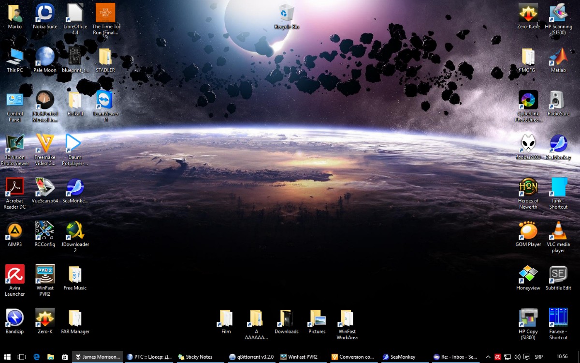Show hidden system tray icons

488,357
